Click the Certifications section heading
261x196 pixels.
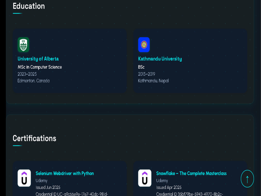tap(34, 138)
